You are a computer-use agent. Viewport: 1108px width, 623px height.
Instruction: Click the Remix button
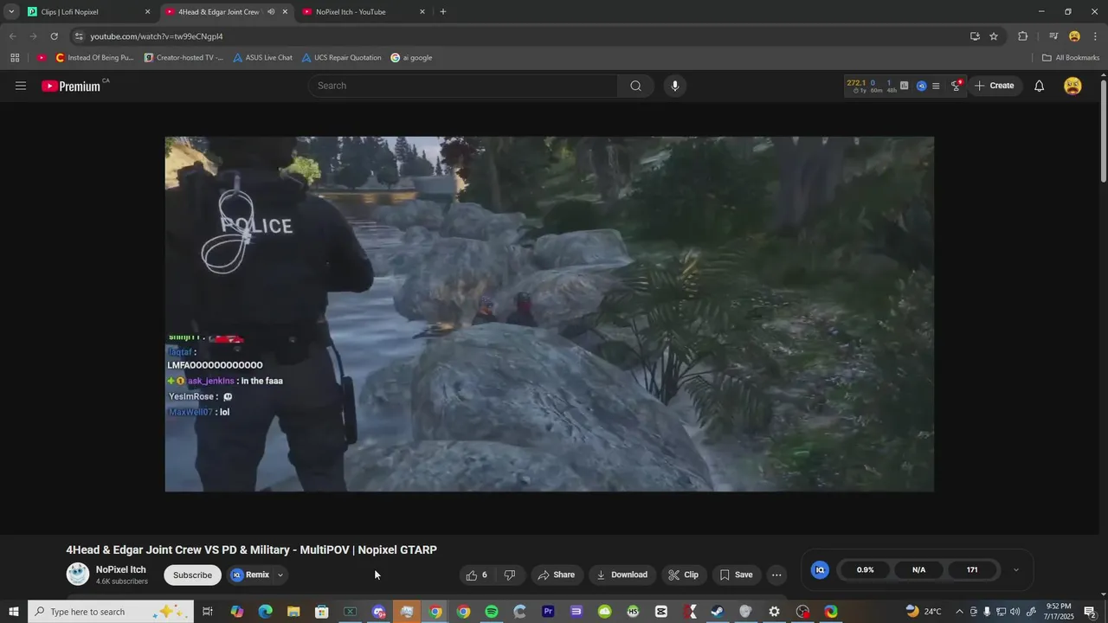tap(250, 575)
